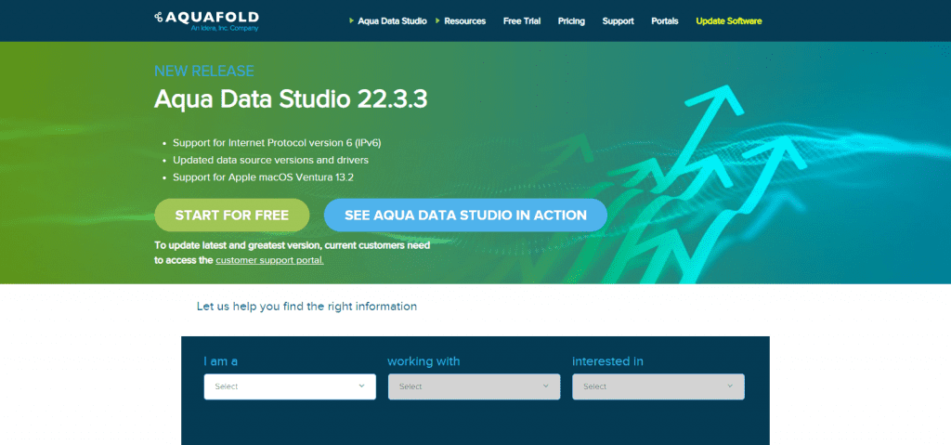Image resolution: width=951 pixels, height=445 pixels.
Task: Open the customer support portal link
Action: [270, 260]
